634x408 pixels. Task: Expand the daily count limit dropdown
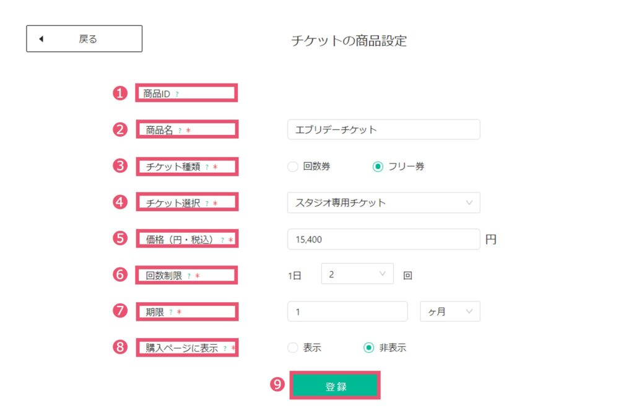[x=357, y=274]
